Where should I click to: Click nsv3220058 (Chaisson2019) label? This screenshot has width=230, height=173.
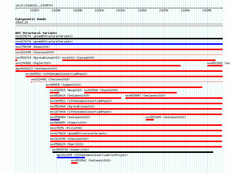35,52
